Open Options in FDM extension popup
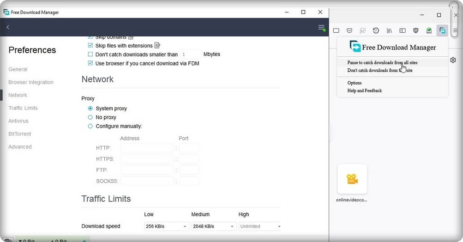 (355, 83)
